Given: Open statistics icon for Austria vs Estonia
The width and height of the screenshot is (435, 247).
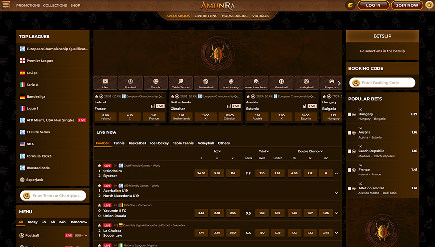Looking at the screenshot, I should 304,106.
